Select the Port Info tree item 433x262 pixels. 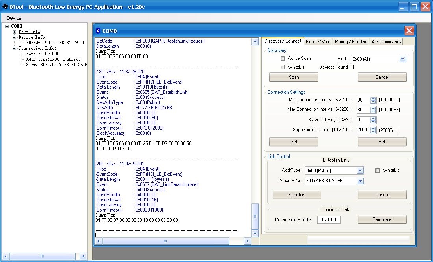pyautogui.click(x=29, y=32)
